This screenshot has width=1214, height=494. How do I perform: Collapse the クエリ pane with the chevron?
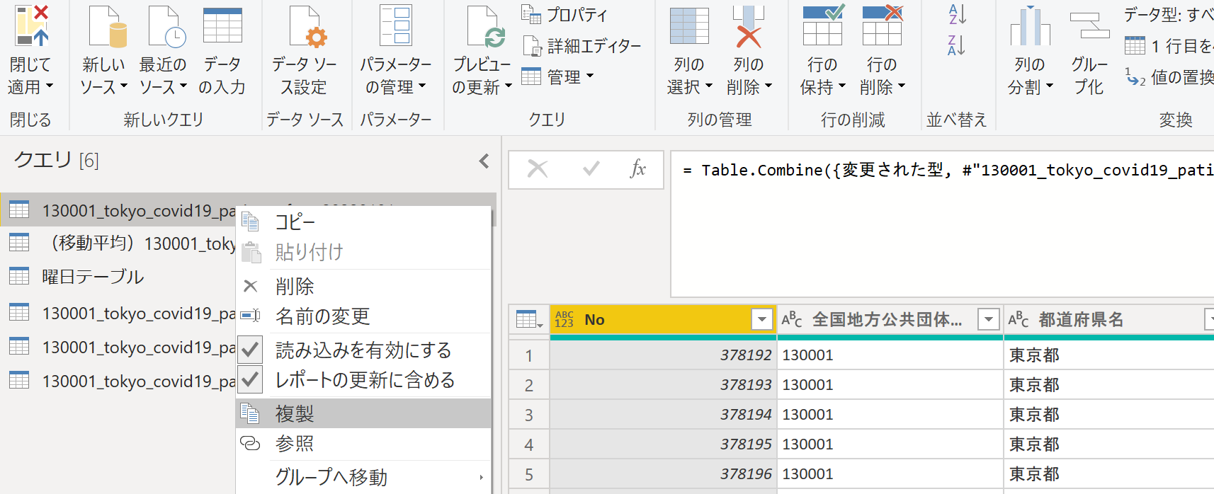[x=484, y=161]
